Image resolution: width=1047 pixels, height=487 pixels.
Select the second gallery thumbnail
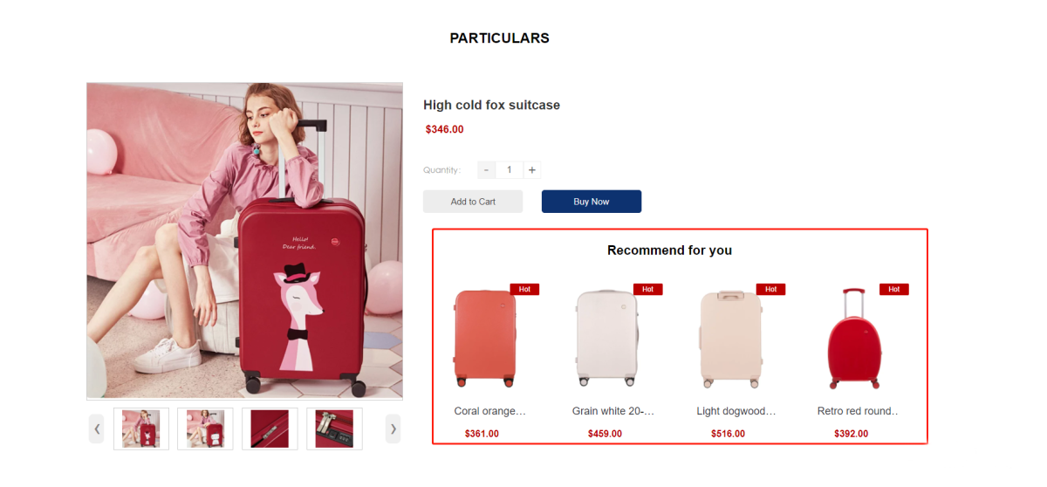205,429
